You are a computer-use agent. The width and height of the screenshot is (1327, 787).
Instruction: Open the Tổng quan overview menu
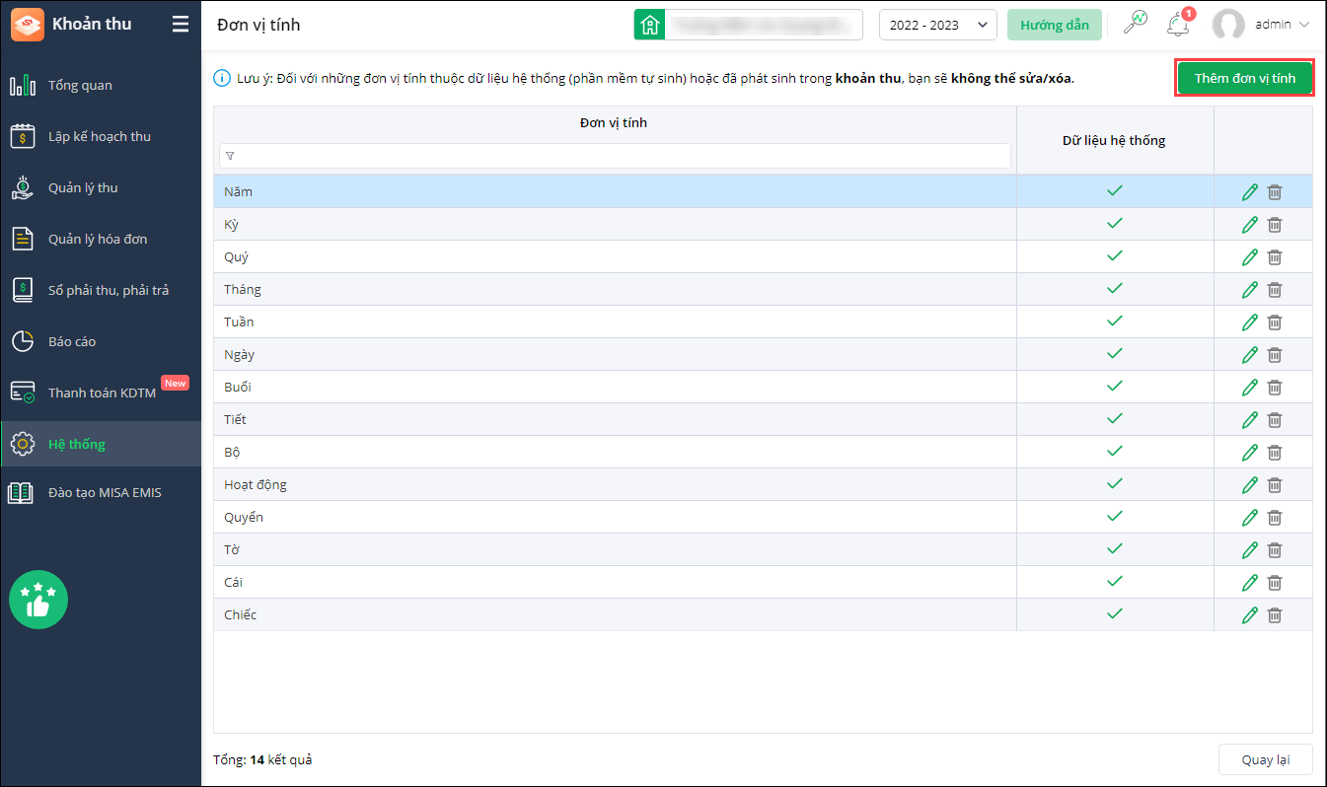tap(101, 85)
